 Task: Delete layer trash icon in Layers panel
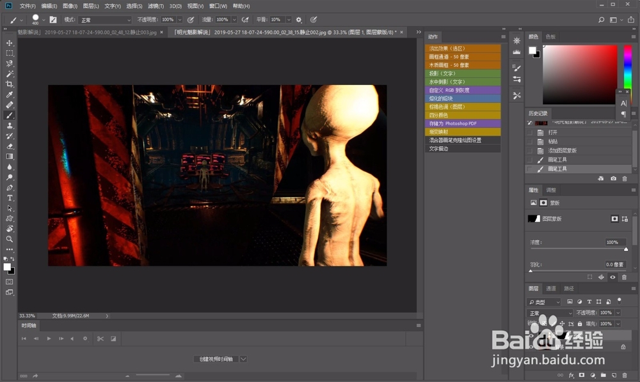[625, 375]
